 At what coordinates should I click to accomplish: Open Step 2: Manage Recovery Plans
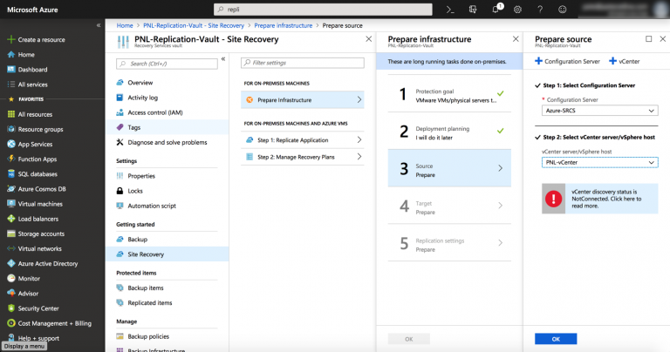click(303, 157)
